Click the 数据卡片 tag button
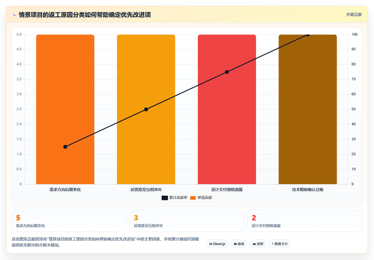 (x=280, y=244)
